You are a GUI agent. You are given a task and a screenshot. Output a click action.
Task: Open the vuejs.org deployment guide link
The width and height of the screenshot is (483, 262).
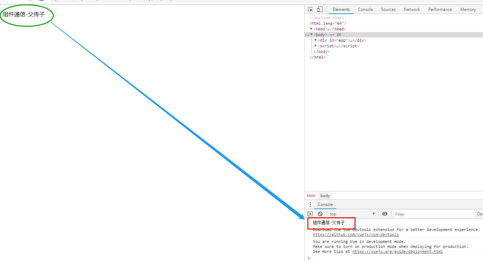[x=398, y=251]
